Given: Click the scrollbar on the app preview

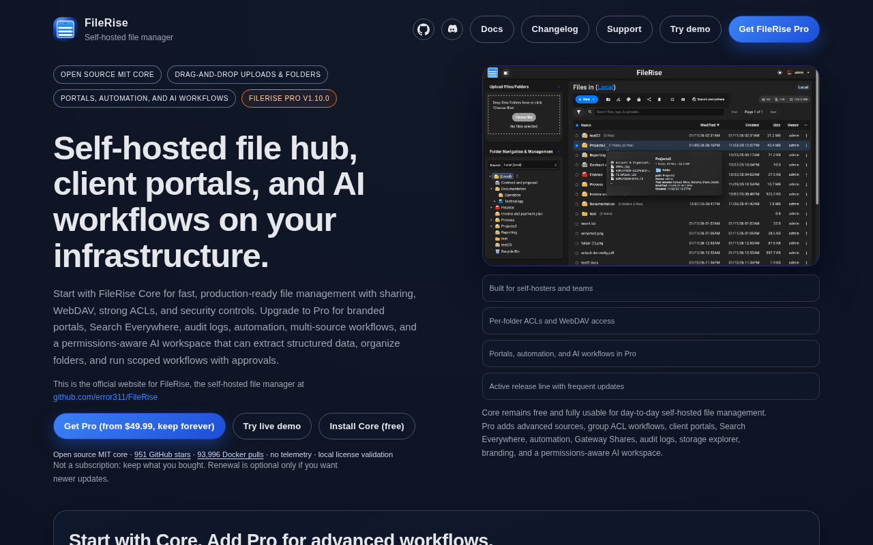Looking at the screenshot, I should (816, 136).
